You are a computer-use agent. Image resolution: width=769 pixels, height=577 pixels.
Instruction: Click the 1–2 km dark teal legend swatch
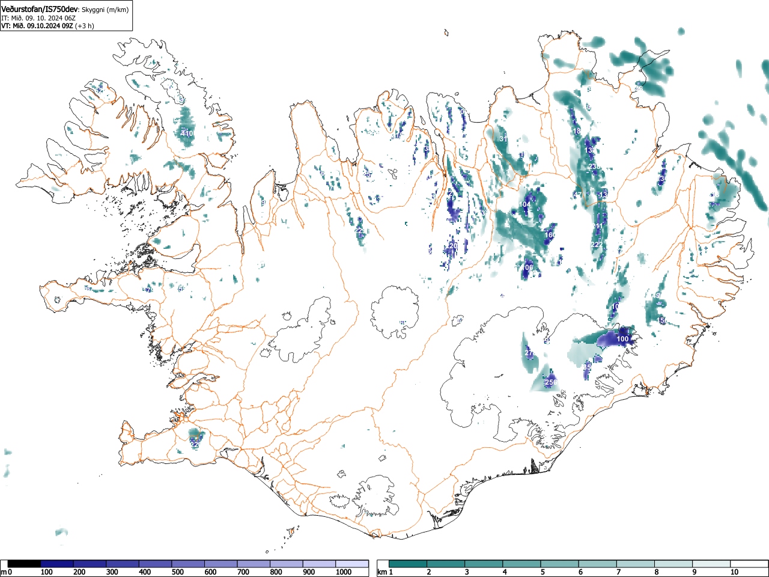(408, 564)
